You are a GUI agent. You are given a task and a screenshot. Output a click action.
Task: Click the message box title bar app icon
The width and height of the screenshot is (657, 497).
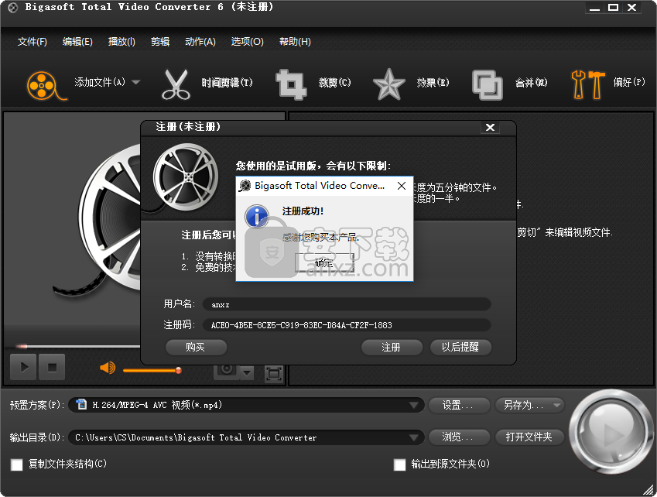(x=245, y=186)
